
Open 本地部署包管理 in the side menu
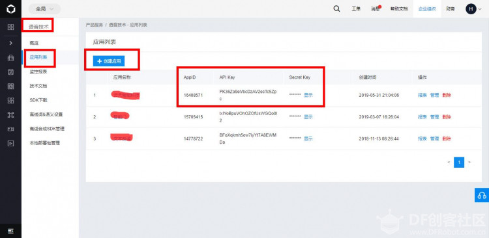click(x=44, y=143)
